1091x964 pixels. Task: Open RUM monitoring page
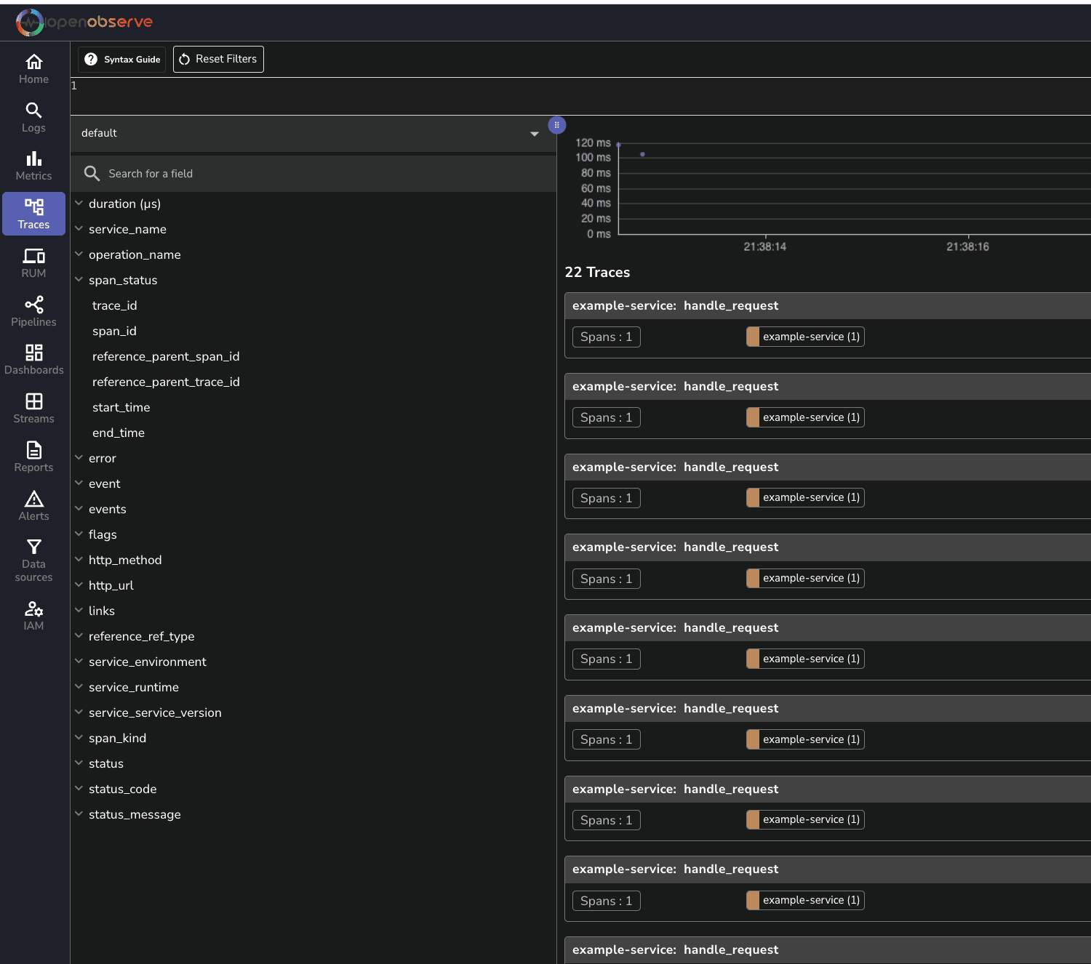[33, 263]
